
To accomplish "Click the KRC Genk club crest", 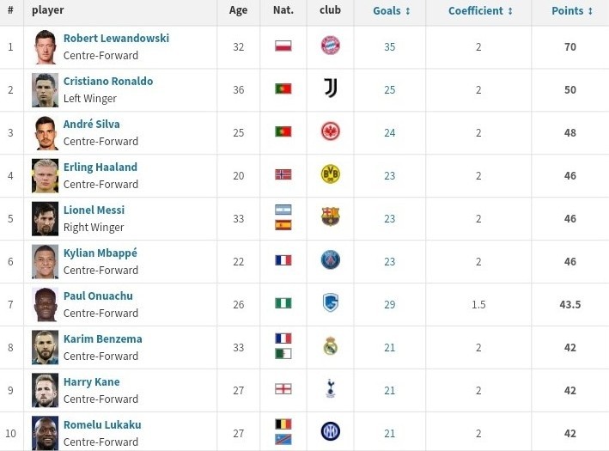I will (x=331, y=303).
